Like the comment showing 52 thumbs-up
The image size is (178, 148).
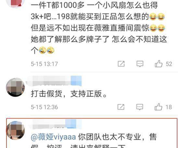[x=159, y=64]
